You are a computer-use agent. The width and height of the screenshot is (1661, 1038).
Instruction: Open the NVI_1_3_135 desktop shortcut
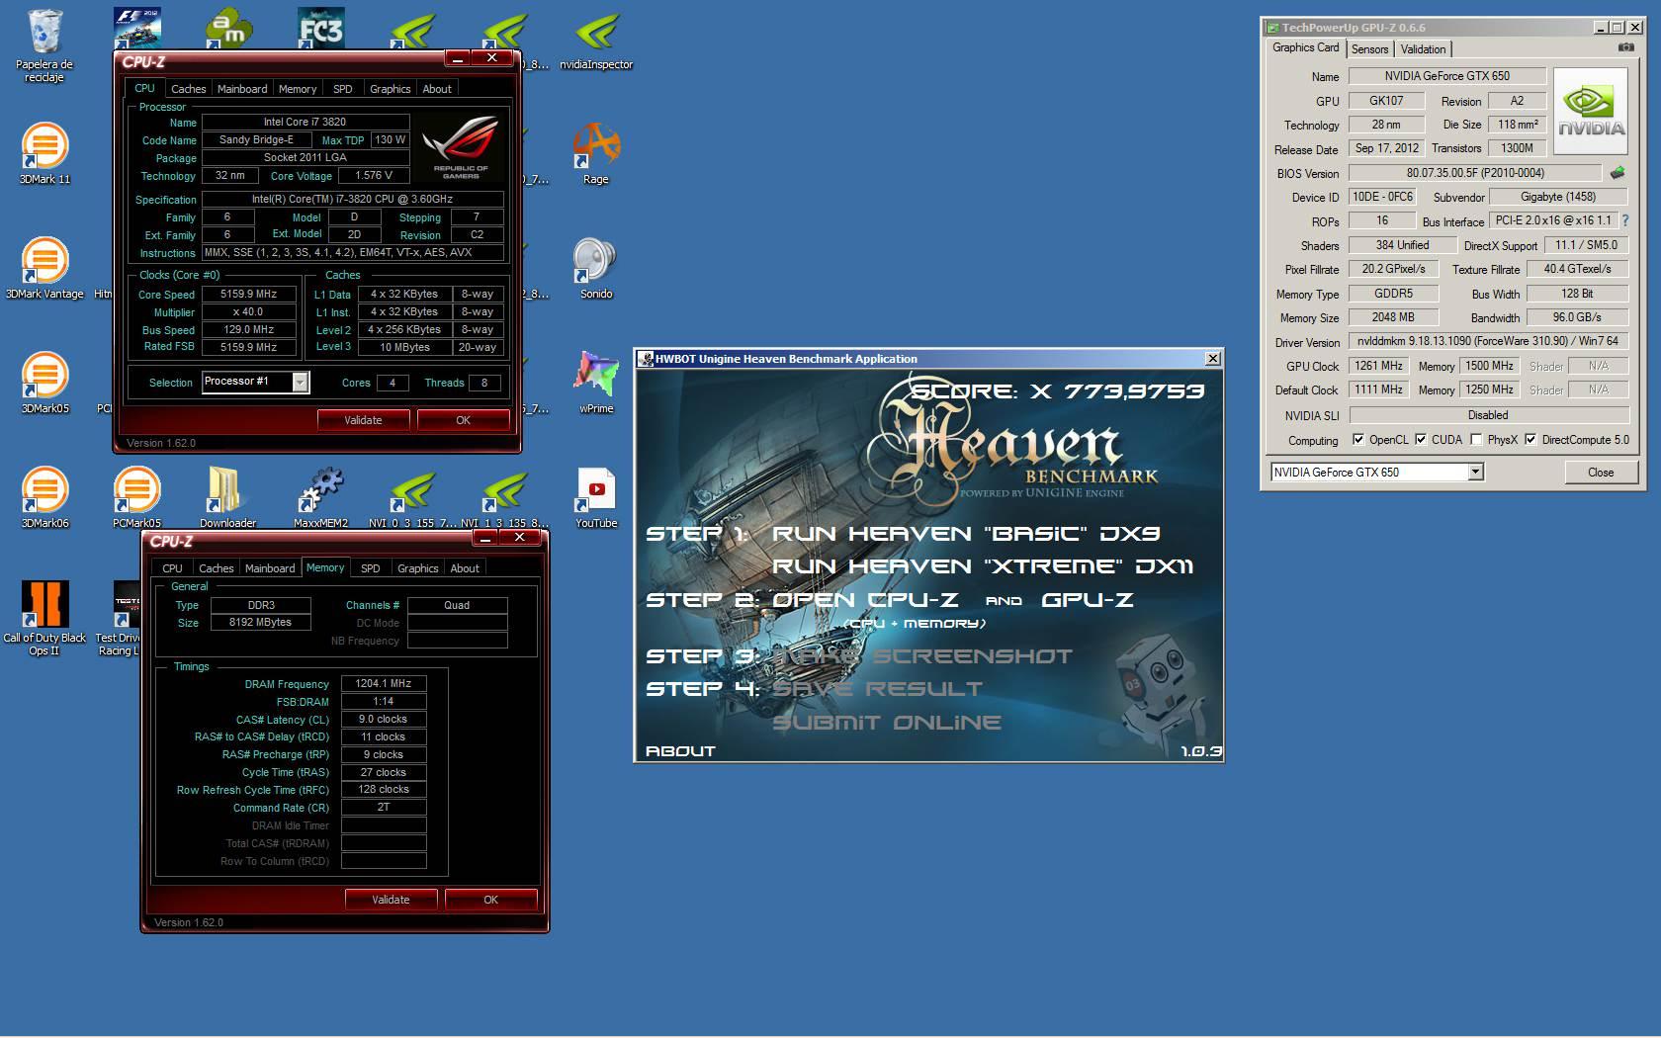click(504, 497)
